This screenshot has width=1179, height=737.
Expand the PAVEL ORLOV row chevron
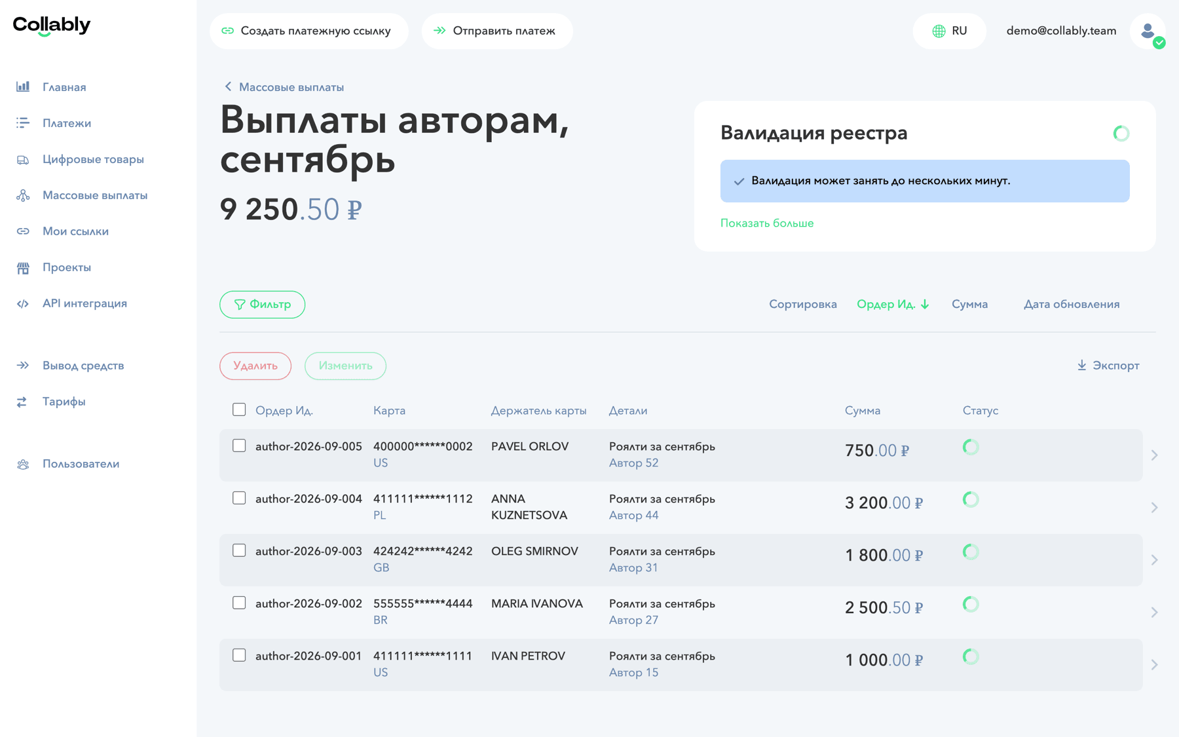click(x=1154, y=455)
